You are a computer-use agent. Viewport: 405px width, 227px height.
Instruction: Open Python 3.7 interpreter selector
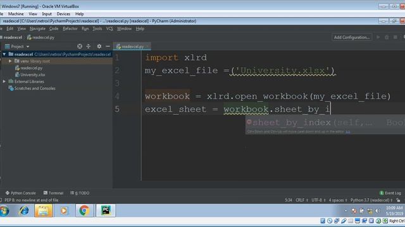[x=371, y=200]
